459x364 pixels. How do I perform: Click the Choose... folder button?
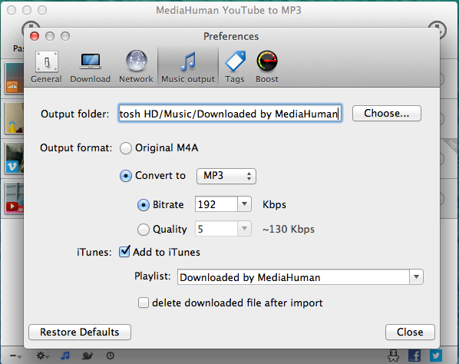(387, 114)
